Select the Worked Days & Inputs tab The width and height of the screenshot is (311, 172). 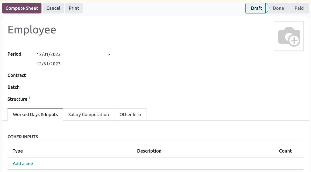point(35,114)
